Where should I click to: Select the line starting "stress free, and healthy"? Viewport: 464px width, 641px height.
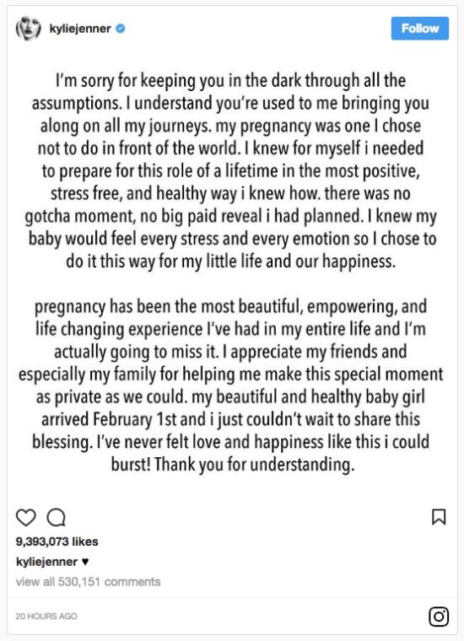click(230, 193)
